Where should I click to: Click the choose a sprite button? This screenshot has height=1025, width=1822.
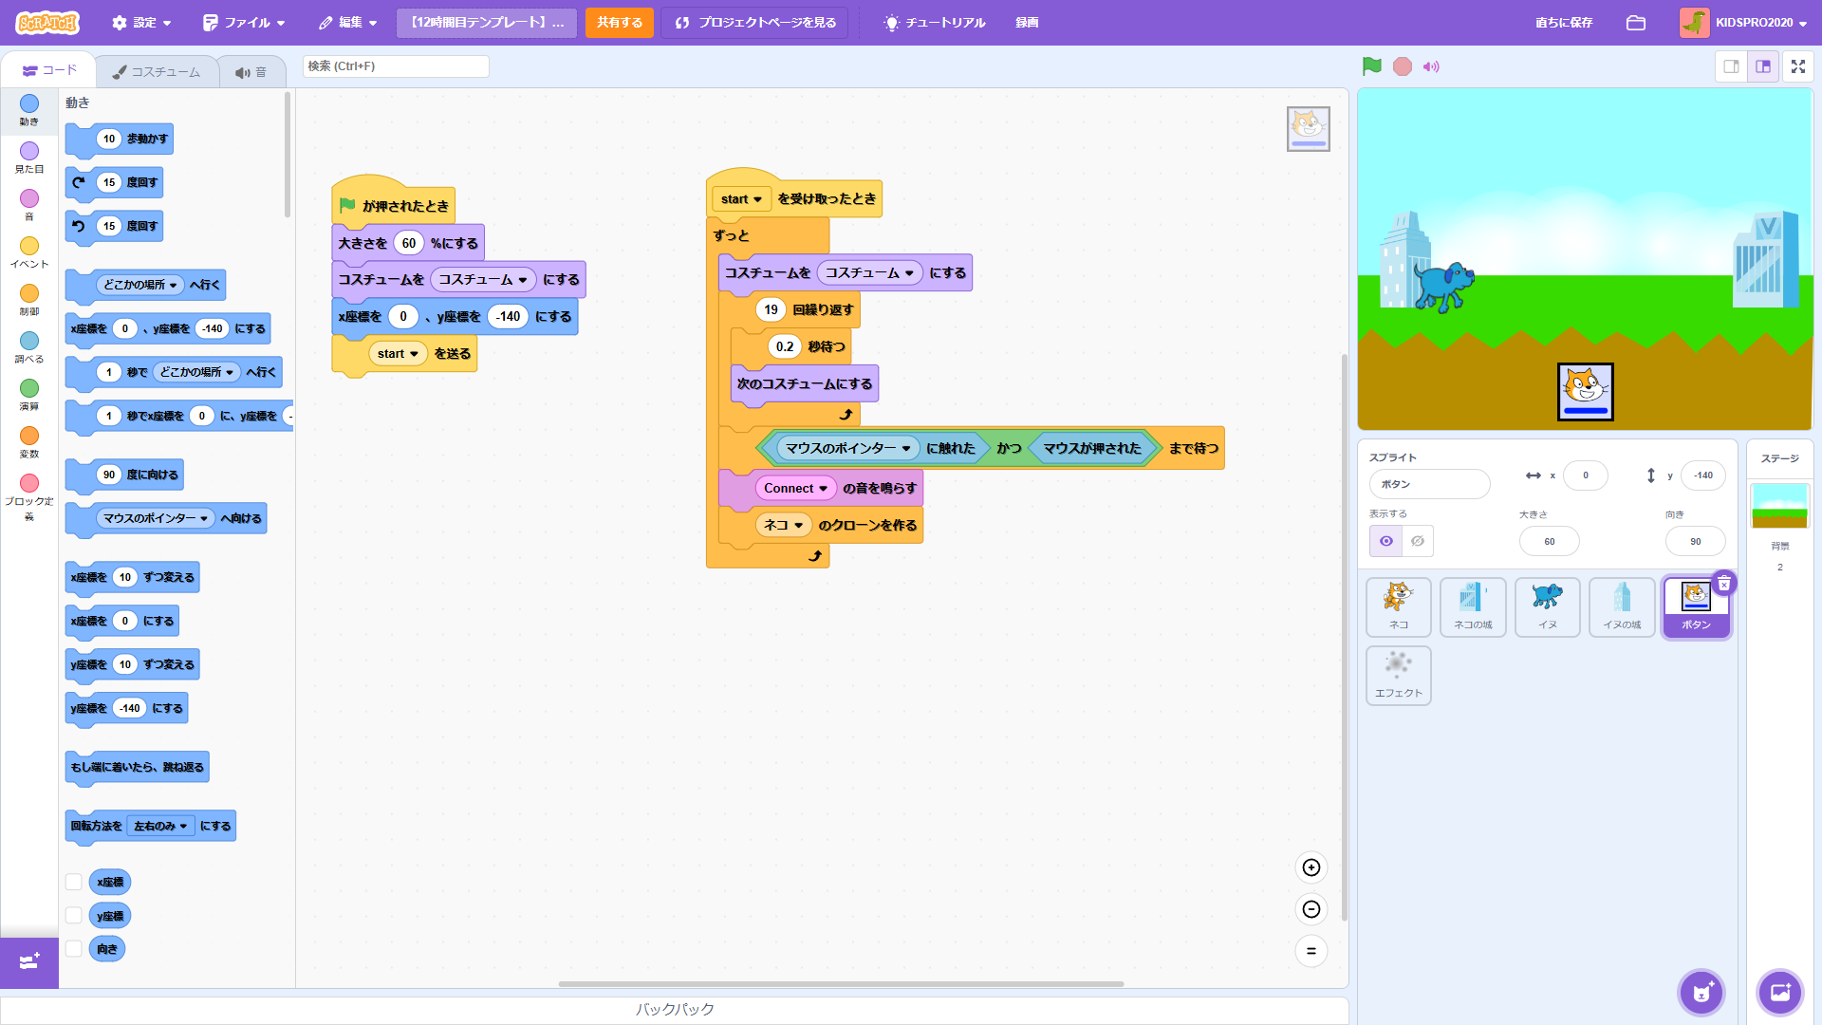pos(1701,992)
